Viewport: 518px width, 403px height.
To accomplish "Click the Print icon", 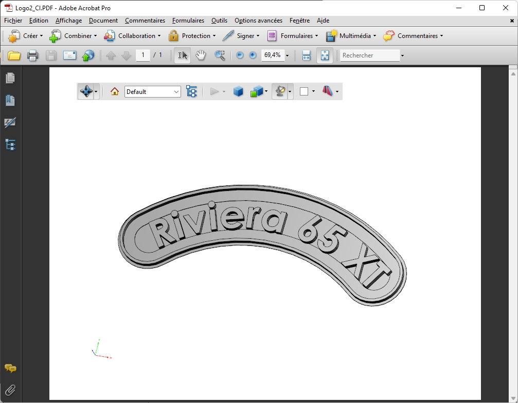I will pos(32,55).
